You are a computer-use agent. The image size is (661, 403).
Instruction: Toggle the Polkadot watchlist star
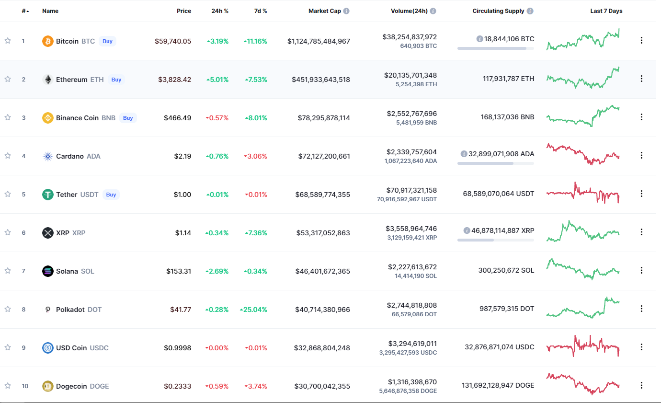(8, 309)
